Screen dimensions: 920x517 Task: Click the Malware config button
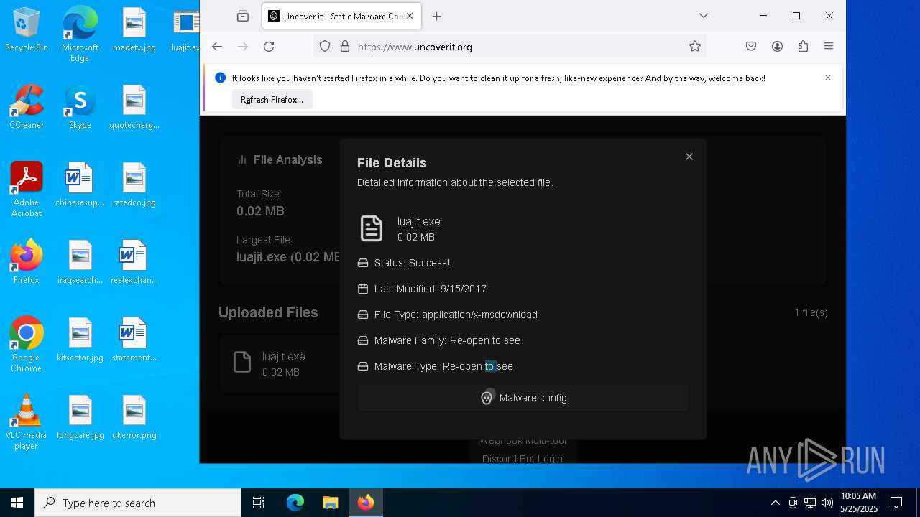(x=523, y=398)
